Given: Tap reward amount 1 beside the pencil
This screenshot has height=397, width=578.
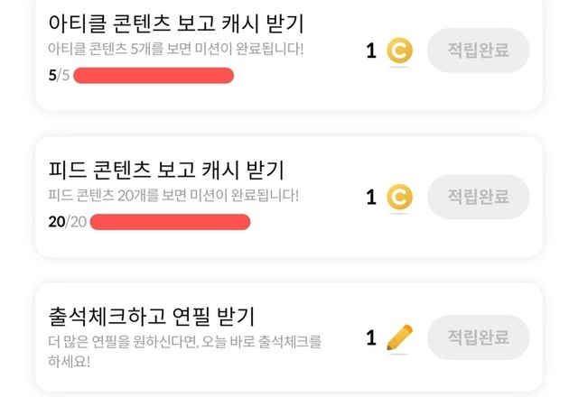Looking at the screenshot, I should (x=371, y=338).
